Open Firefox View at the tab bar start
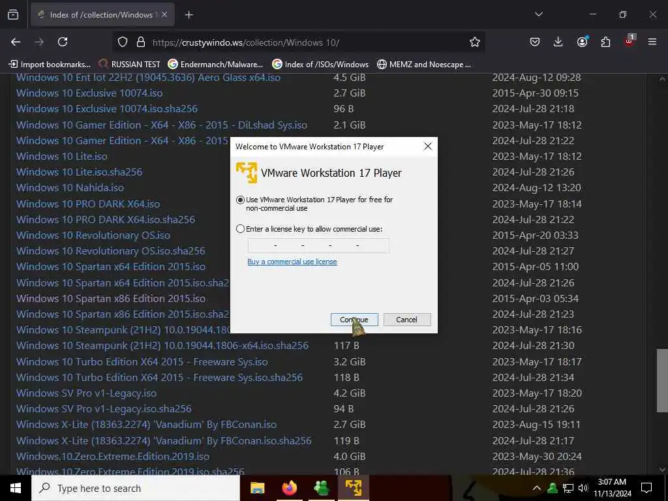 click(x=13, y=15)
